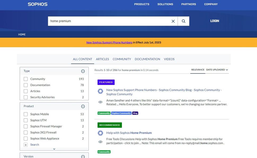Open the Help with Sophos Home Premium result

pyautogui.click(x=129, y=132)
